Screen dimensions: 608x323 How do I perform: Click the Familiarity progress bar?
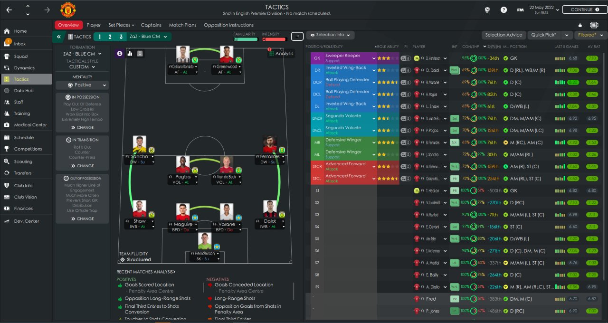point(245,39)
